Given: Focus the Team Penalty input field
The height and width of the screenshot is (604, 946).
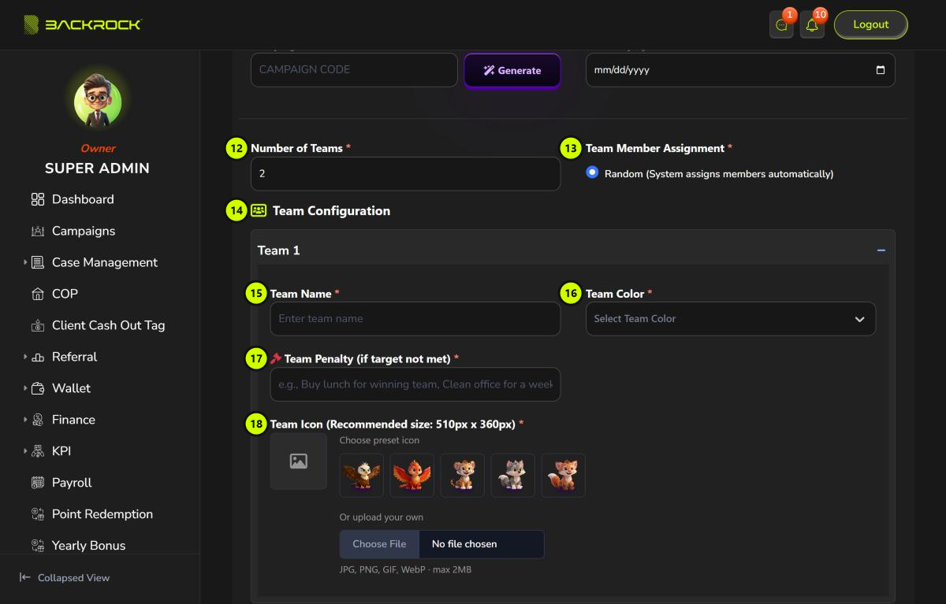Looking at the screenshot, I should (x=415, y=384).
